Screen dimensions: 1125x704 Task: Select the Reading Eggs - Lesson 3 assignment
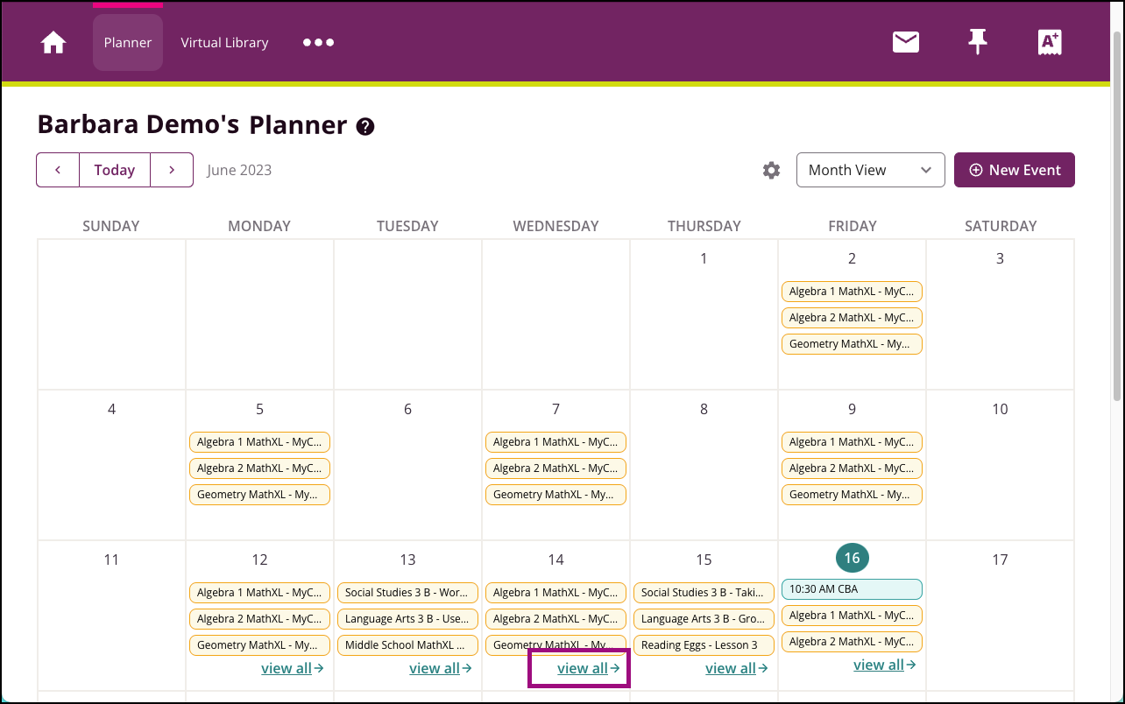click(x=704, y=645)
